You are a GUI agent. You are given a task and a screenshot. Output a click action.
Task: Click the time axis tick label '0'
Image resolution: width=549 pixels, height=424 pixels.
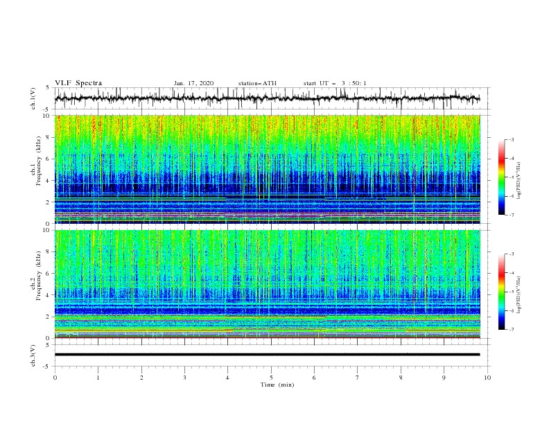coord(55,378)
